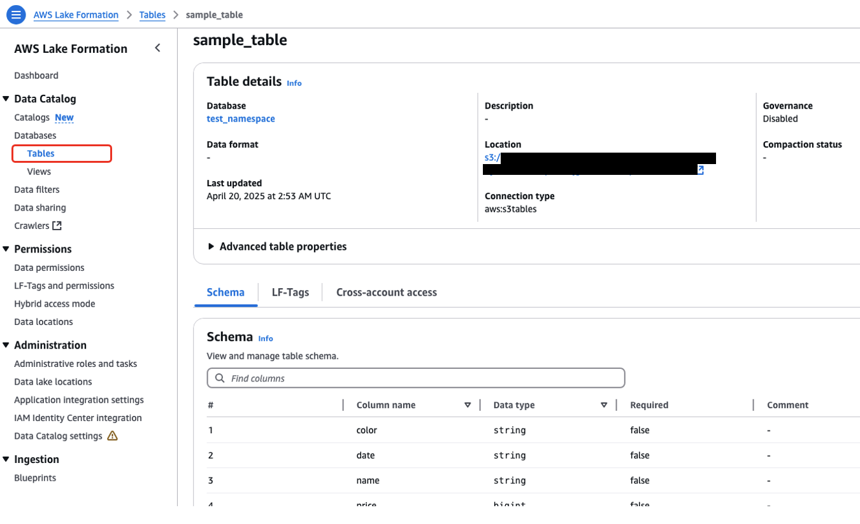Open the s3:/ location link
860x524 pixels.
[492, 158]
